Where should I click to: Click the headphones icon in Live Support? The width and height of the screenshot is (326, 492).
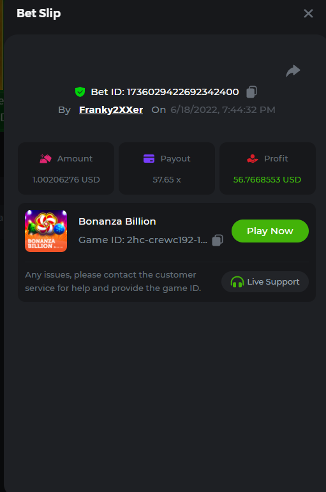pyautogui.click(x=237, y=282)
